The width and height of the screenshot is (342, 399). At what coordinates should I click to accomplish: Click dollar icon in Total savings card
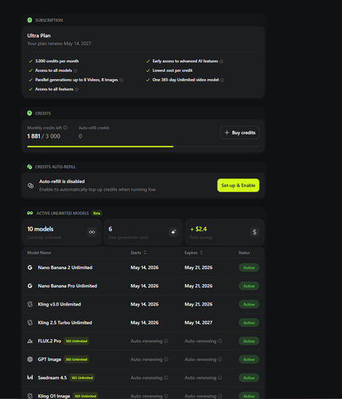tap(254, 232)
